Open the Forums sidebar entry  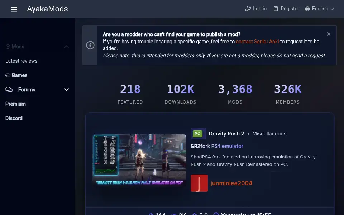27,90
